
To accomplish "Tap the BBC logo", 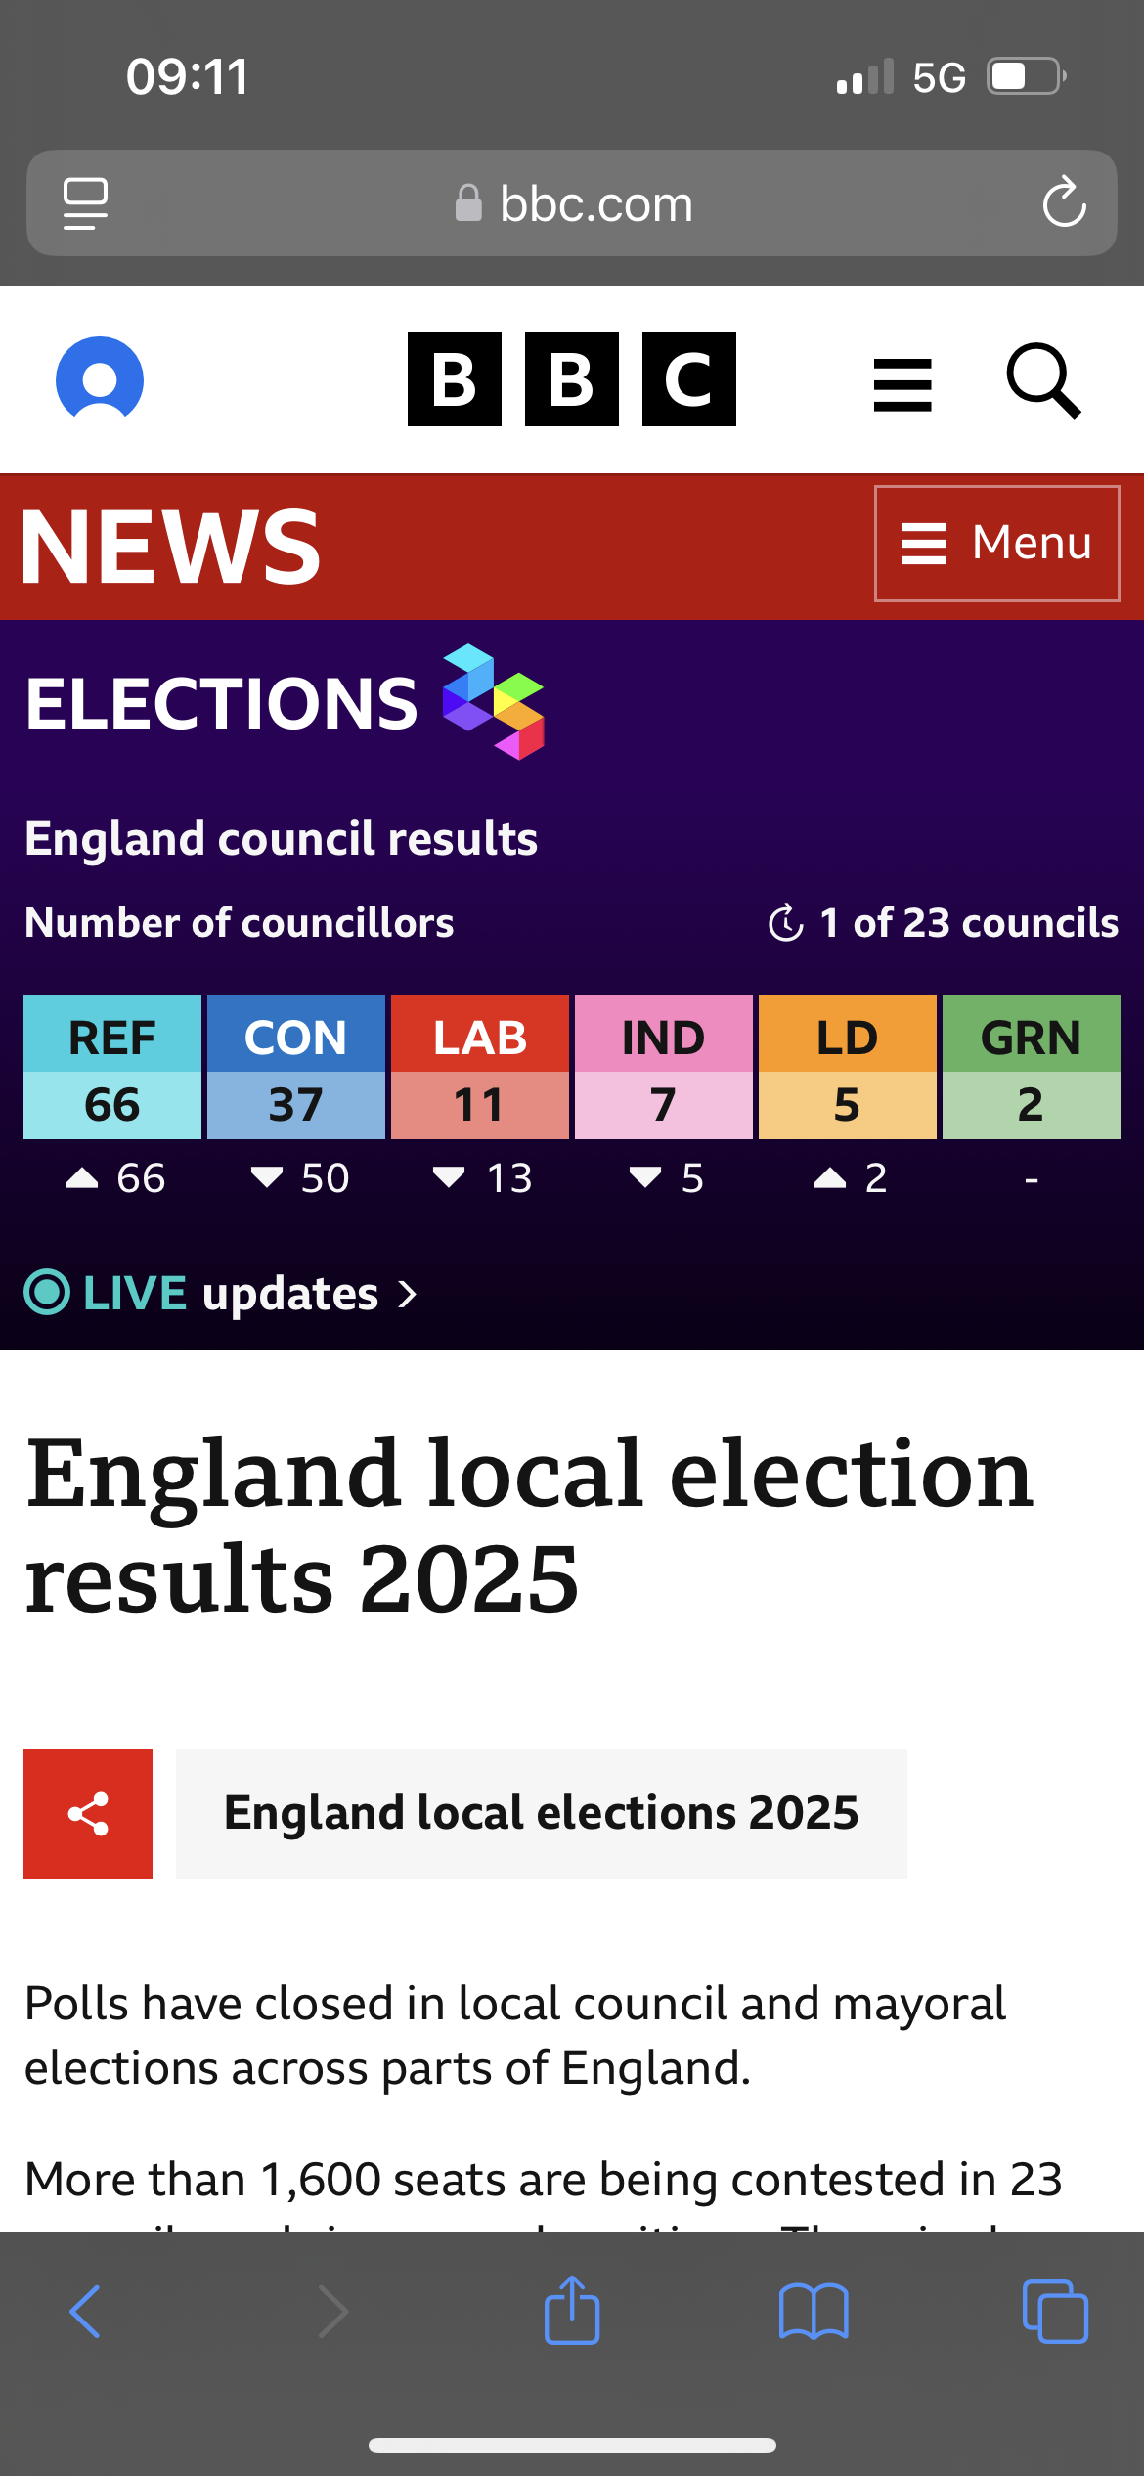I will [x=572, y=379].
